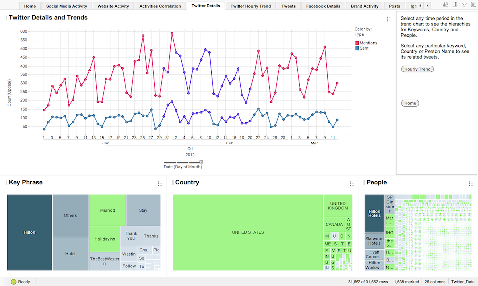The height and width of the screenshot is (286, 478).
Task: Select UNITED KINGDOM country block
Action: point(338,206)
